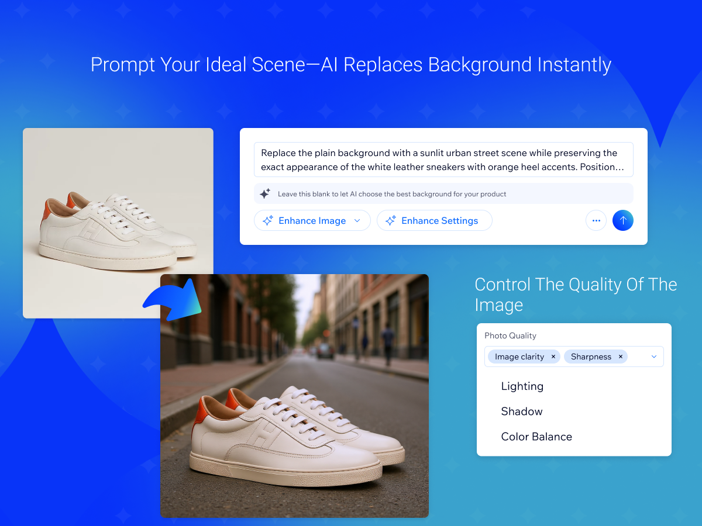This screenshot has width=702, height=526.
Task: Open original sneaker image on plain background
Action: 118,223
